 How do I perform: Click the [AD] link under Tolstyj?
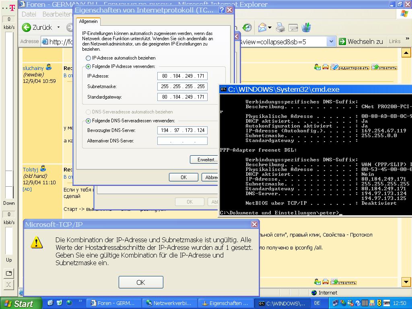click(x=27, y=189)
